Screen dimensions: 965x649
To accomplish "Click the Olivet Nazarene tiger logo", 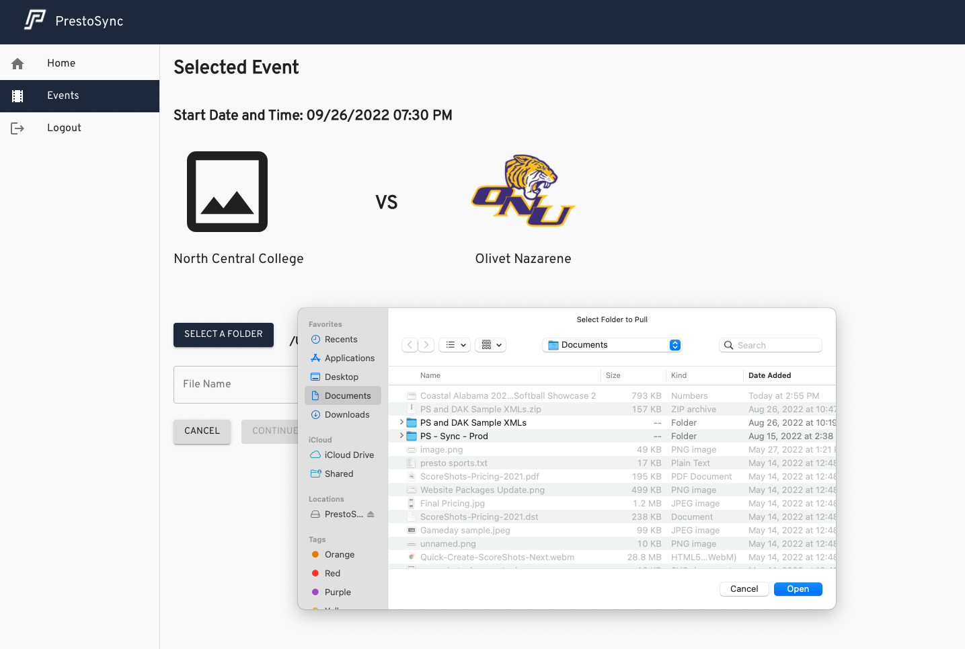I will tap(523, 190).
